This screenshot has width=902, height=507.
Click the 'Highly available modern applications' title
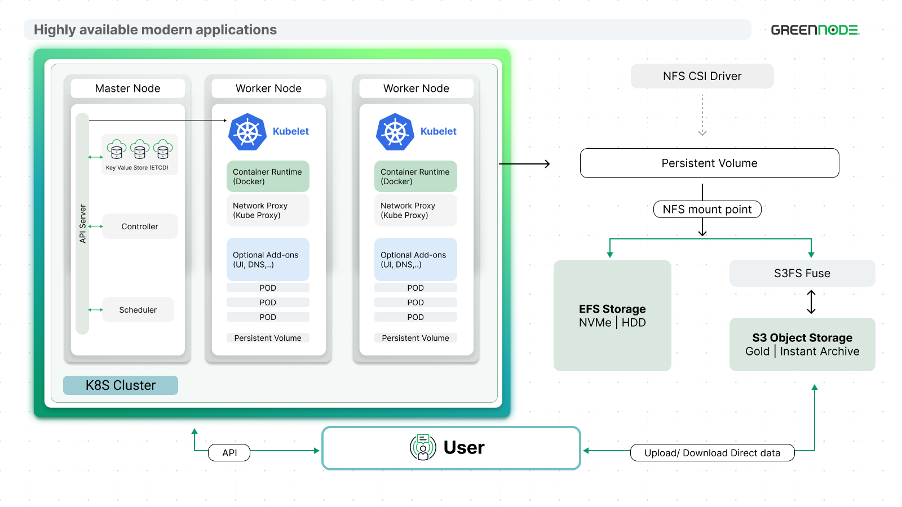tap(155, 30)
